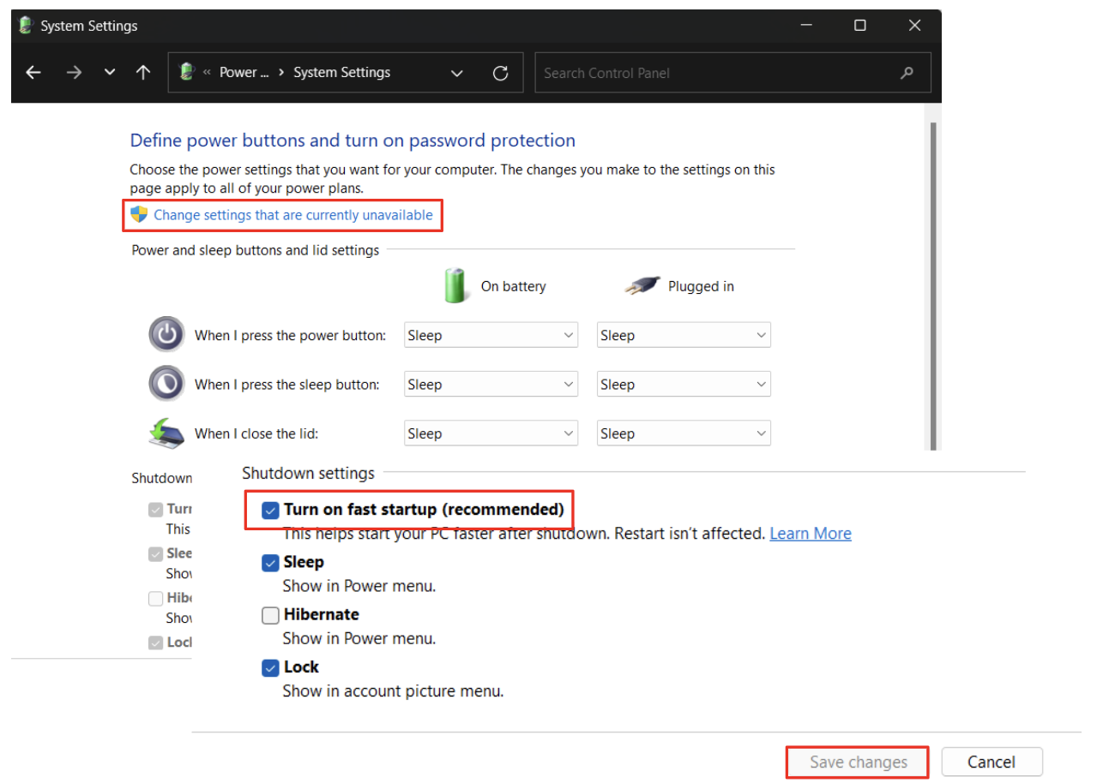Click the power plug icon
1103x783 pixels.
[x=641, y=285]
